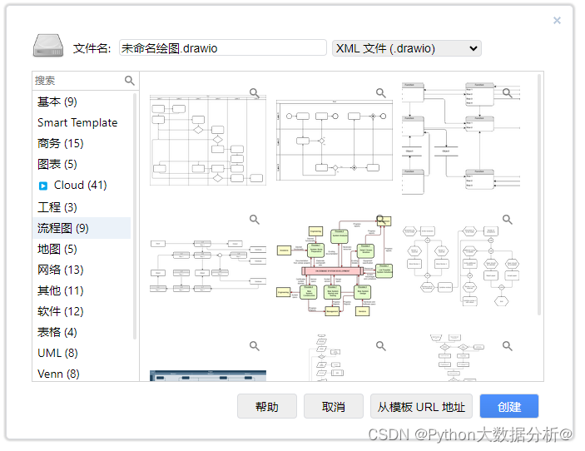Viewport: 585px width, 451px height.
Task: Open the XML 文件 (.drawio) format dropdown
Action: tap(406, 48)
